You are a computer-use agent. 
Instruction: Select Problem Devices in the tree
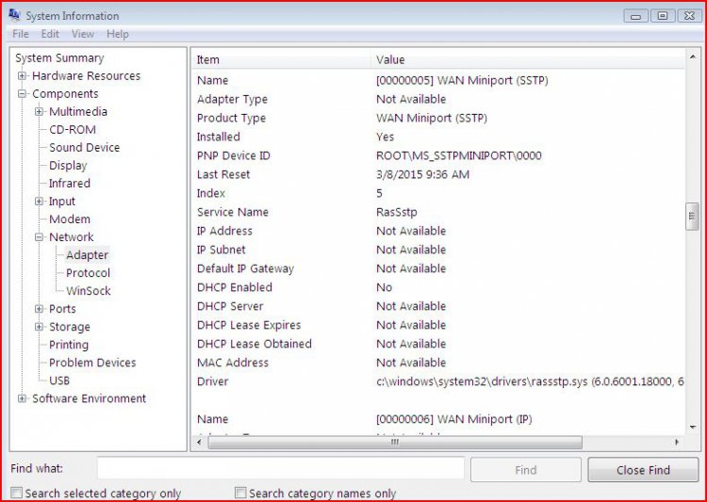point(92,363)
